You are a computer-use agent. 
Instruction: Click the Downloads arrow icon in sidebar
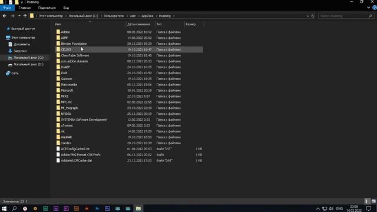pyautogui.click(x=10, y=51)
